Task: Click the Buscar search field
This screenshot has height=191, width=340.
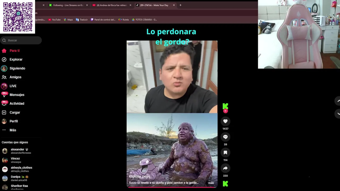Action: point(21,40)
